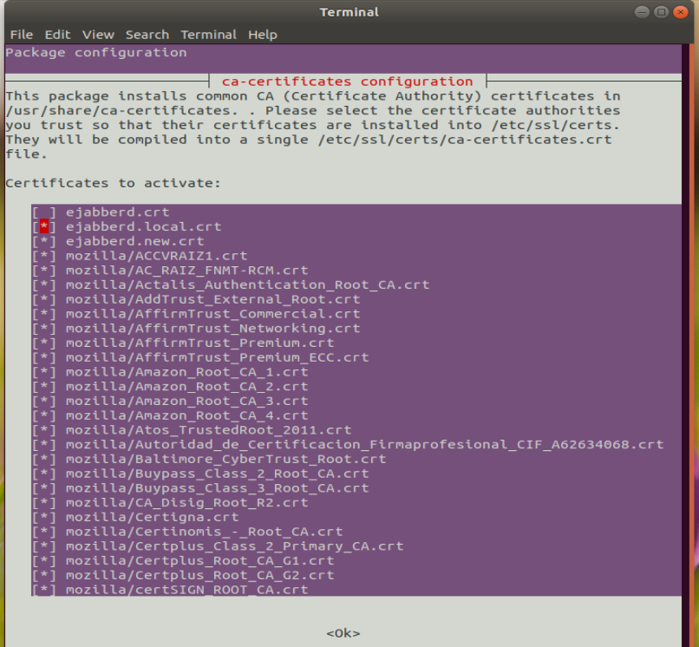The width and height of the screenshot is (699, 647).
Task: Open the Search menu
Action: pos(147,35)
